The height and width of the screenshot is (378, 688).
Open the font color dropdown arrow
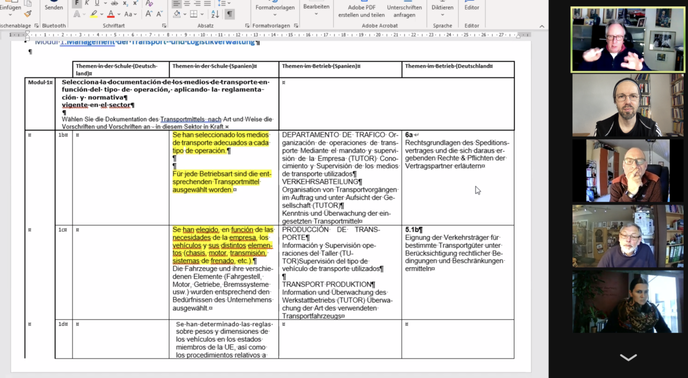[119, 14]
